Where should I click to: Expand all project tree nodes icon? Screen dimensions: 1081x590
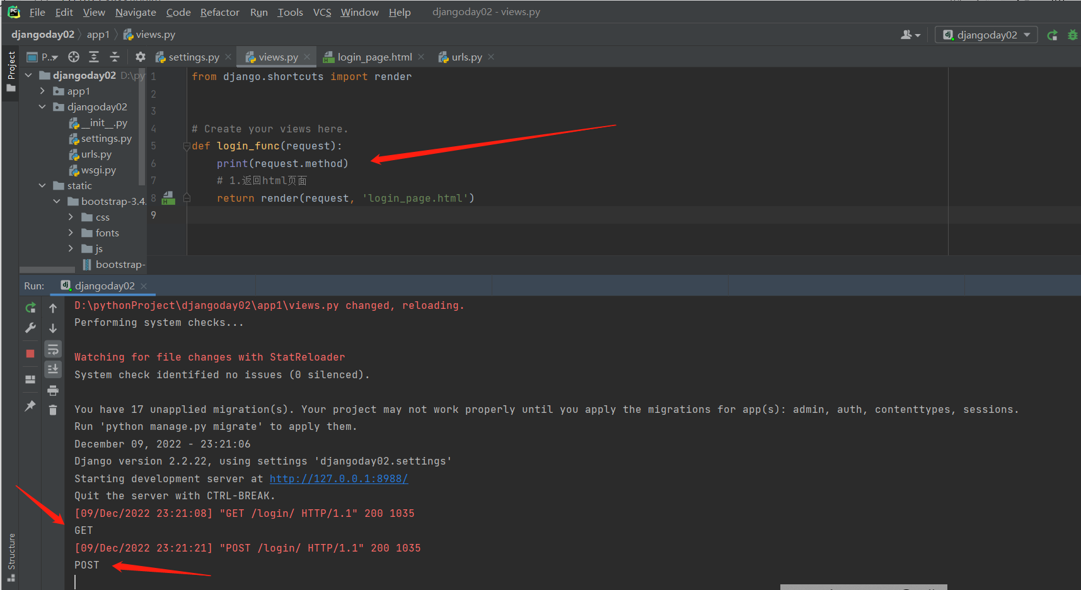[94, 57]
